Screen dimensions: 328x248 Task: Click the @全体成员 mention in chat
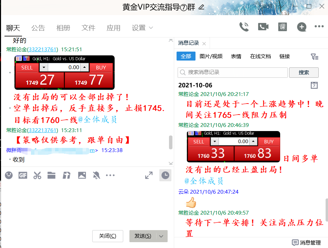[x=97, y=120]
